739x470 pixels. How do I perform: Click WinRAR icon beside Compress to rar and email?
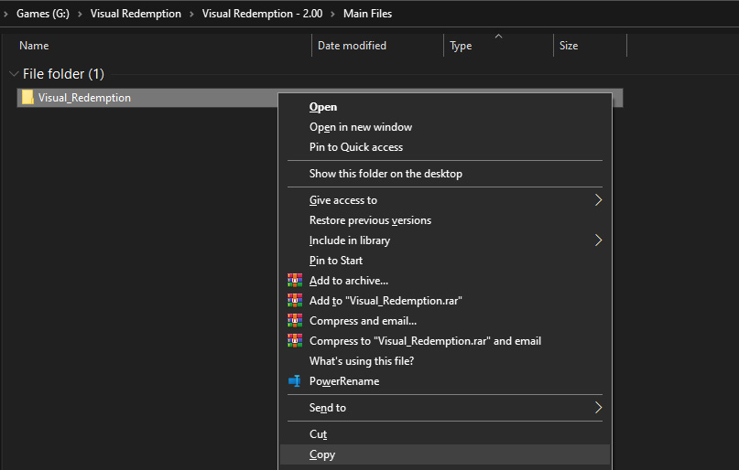pyautogui.click(x=294, y=341)
